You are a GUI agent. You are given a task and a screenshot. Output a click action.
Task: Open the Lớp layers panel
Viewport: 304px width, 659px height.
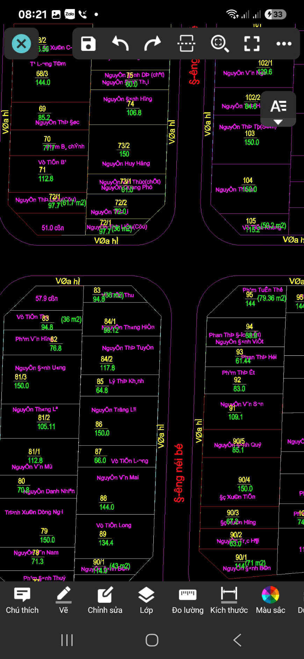click(x=146, y=600)
